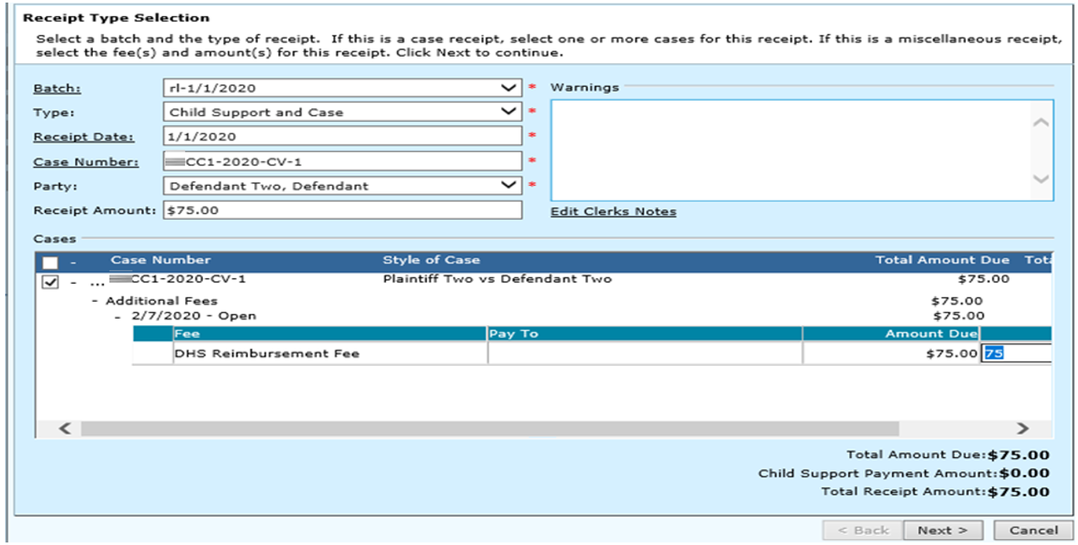Viewport: 1078px width, 545px height.
Task: Select the DHS Reimbursement Fee payment amount cell
Action: [x=1016, y=354]
